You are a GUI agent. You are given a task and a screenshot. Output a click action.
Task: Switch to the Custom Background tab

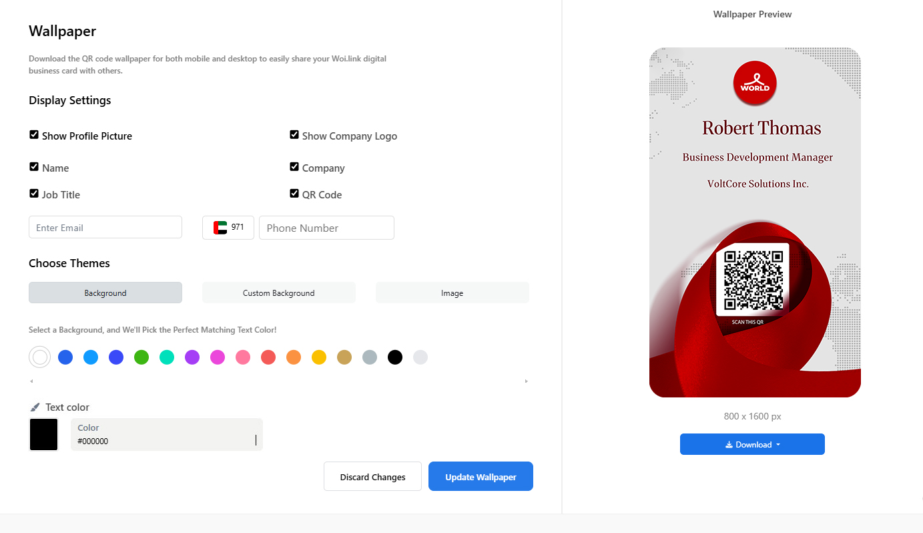pyautogui.click(x=279, y=293)
